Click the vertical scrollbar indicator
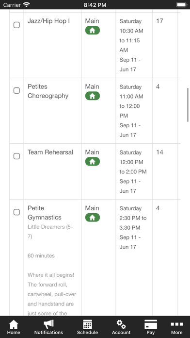Image resolution: width=190 pixels, height=338 pixels. tap(188, 105)
